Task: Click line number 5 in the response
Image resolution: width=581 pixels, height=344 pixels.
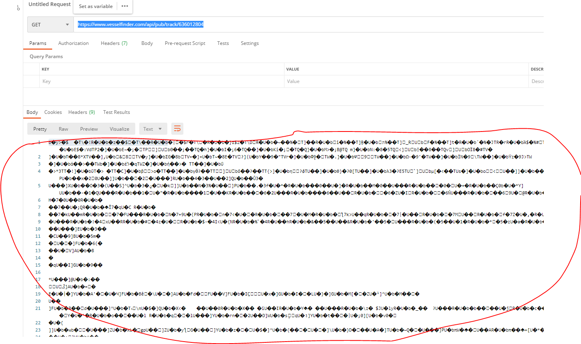Action: click(x=39, y=186)
